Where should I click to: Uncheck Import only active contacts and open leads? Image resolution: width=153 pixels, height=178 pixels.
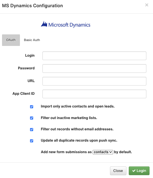31,107
